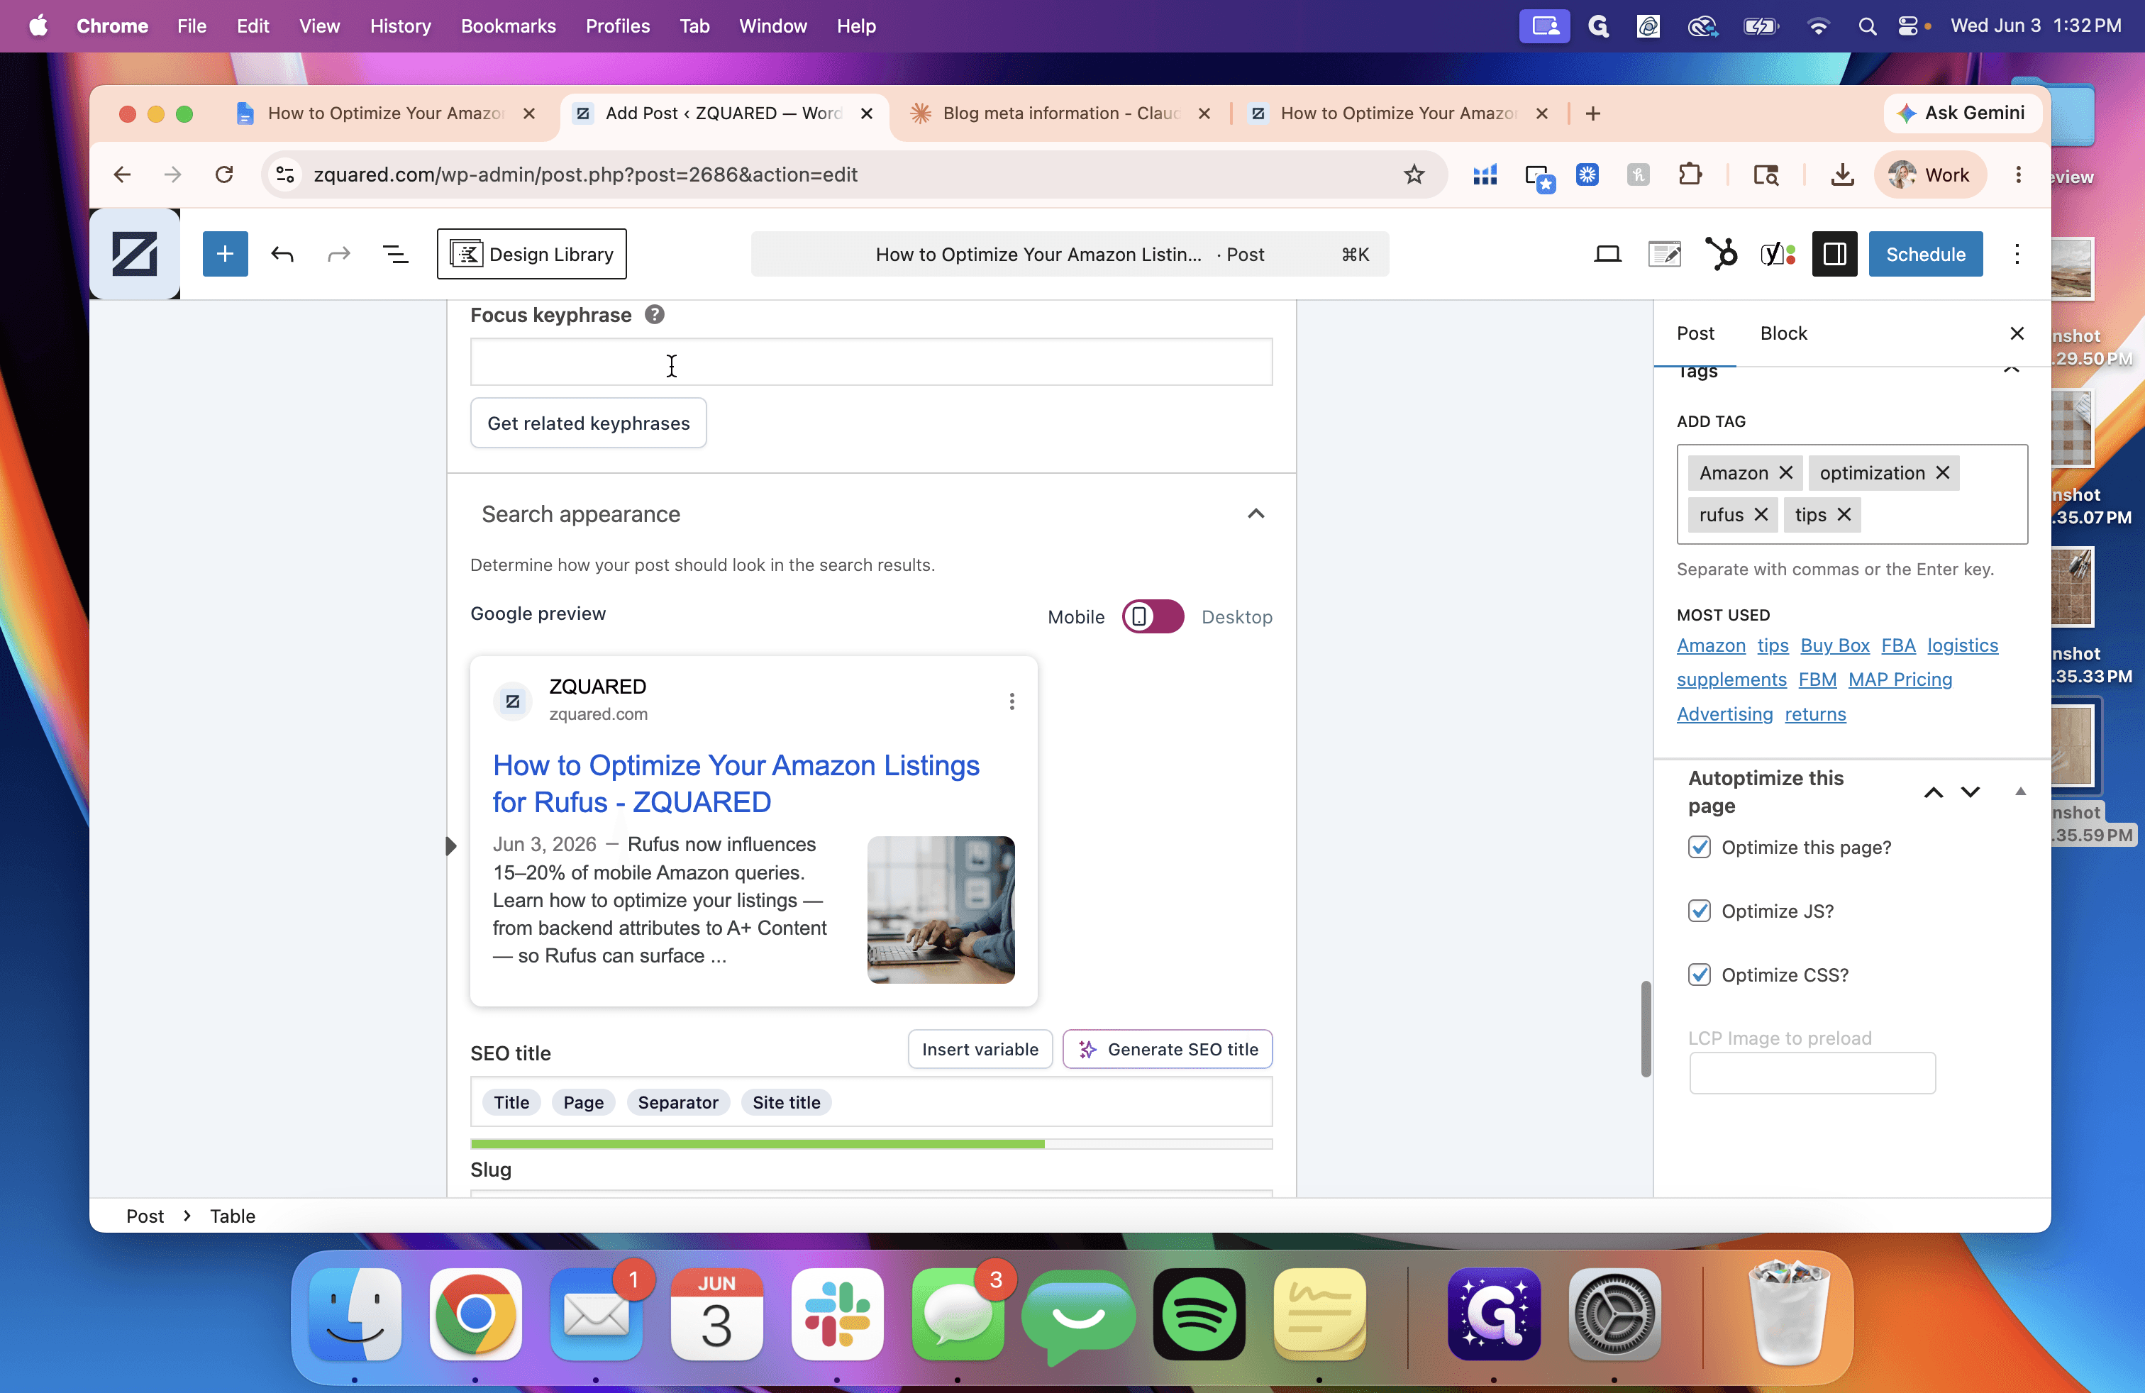Open Google preview card three-dot menu

(x=1011, y=701)
